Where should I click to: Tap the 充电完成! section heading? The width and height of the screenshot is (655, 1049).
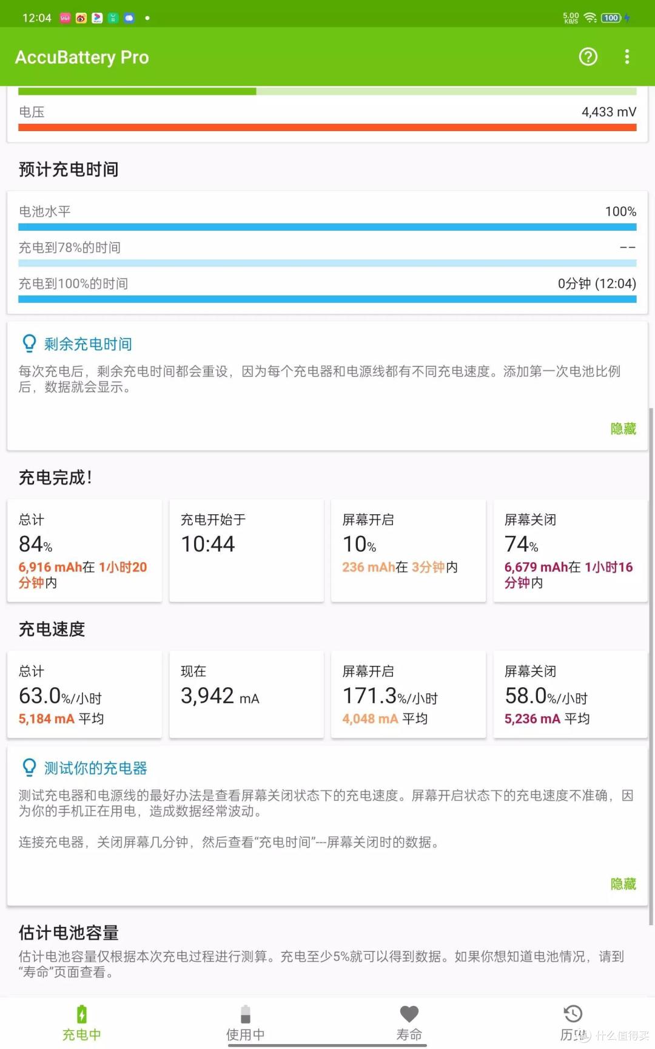[x=55, y=478]
